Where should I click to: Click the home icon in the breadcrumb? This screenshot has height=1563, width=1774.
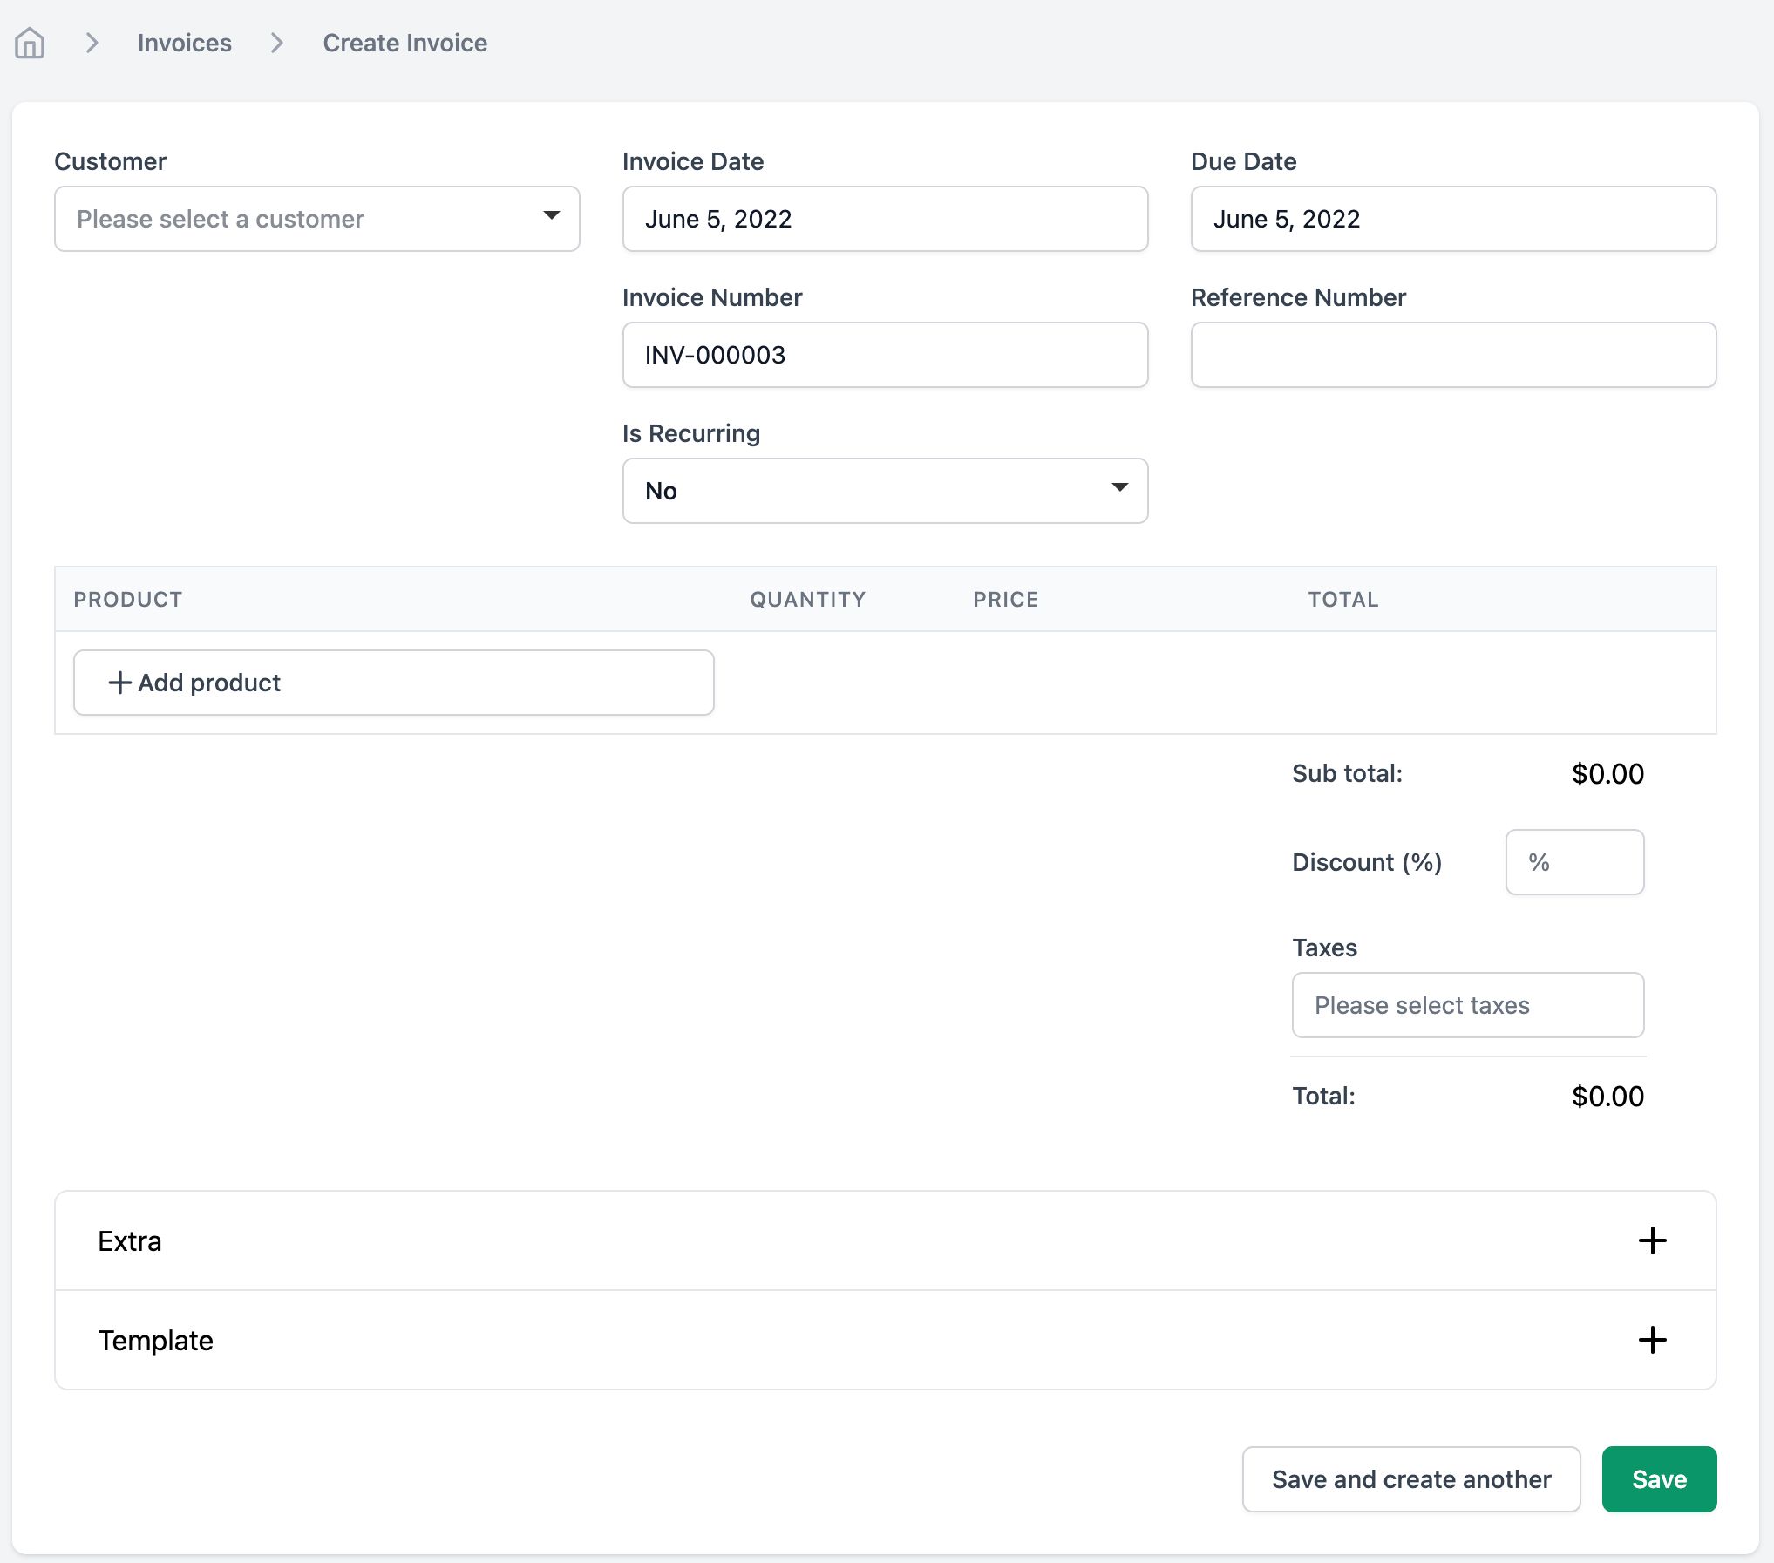point(30,42)
